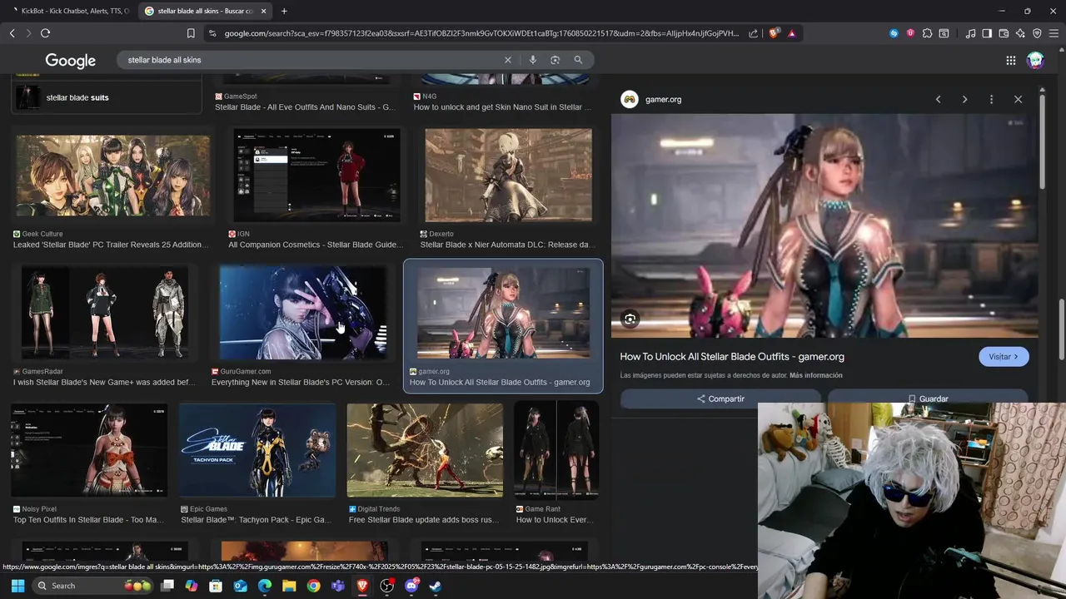The height and width of the screenshot is (599, 1066).
Task: Open the share icon in the address bar
Action: [754, 33]
